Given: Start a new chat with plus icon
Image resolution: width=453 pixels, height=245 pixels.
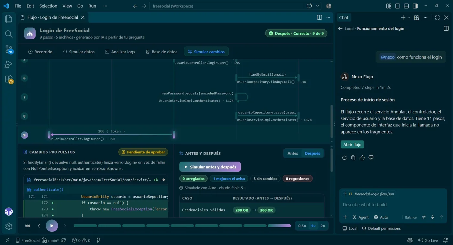Looking at the screenshot, I should click(x=403, y=18).
